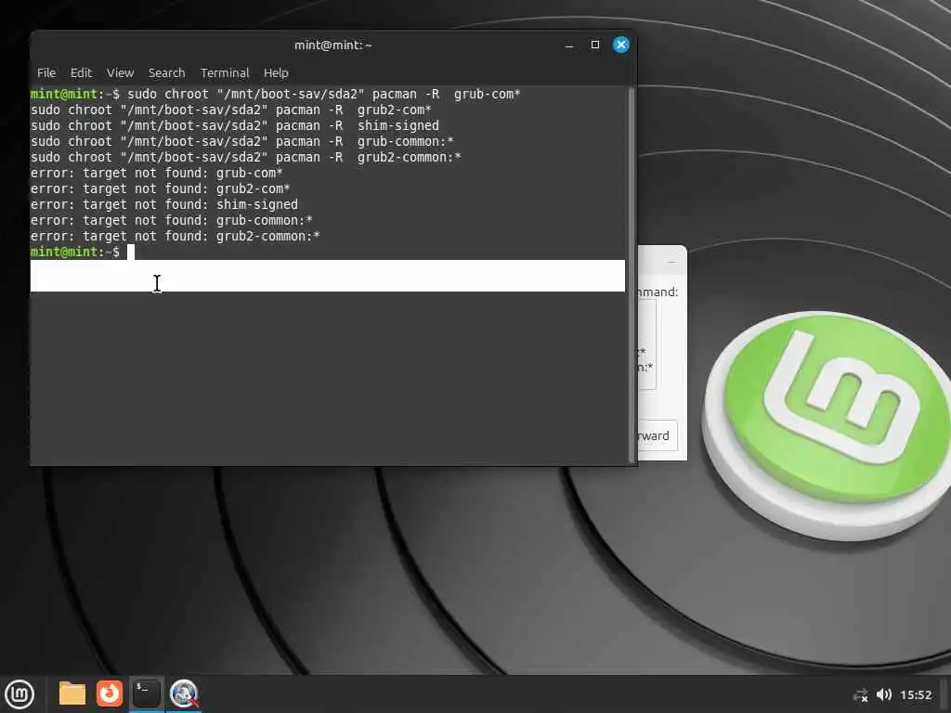The width and height of the screenshot is (951, 713).
Task: Launch the Files folder icon in panel
Action: 72,694
